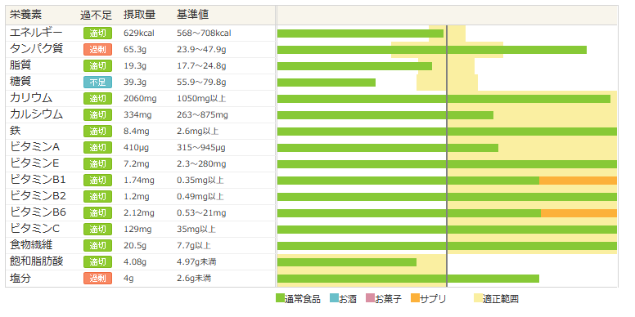
Task: Select the 栄養素 column header
Action: tap(25, 15)
